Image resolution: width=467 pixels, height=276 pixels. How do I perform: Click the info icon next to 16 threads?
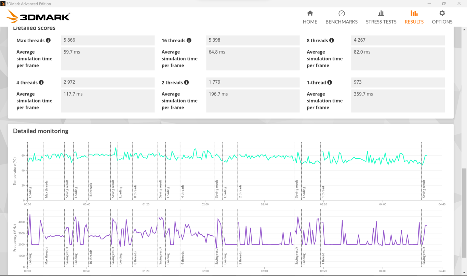189,40
